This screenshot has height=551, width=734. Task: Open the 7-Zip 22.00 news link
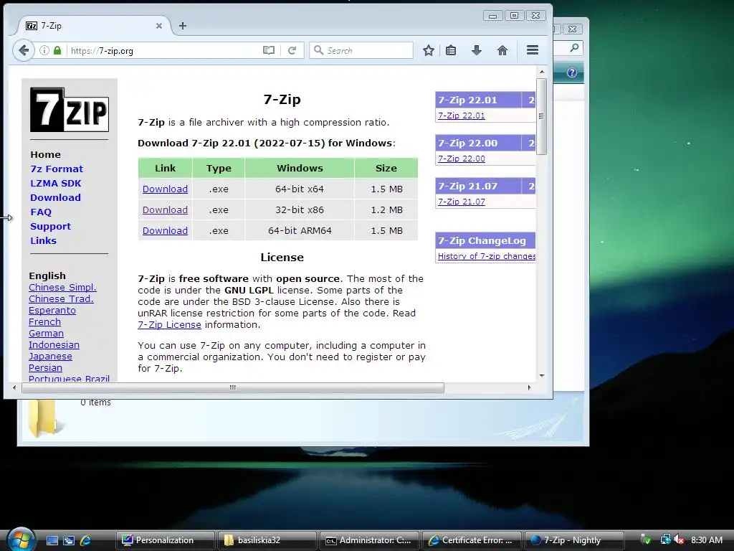pyautogui.click(x=461, y=159)
